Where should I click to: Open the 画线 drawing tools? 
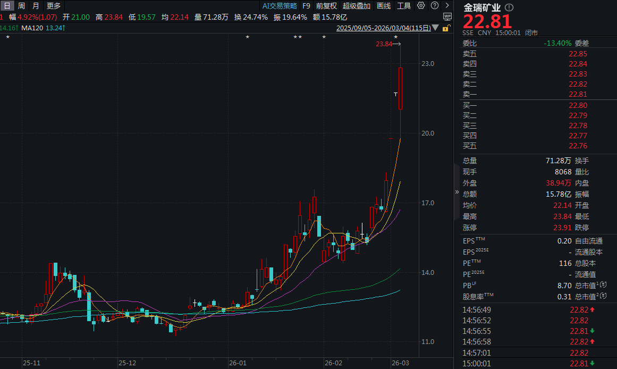(384, 6)
